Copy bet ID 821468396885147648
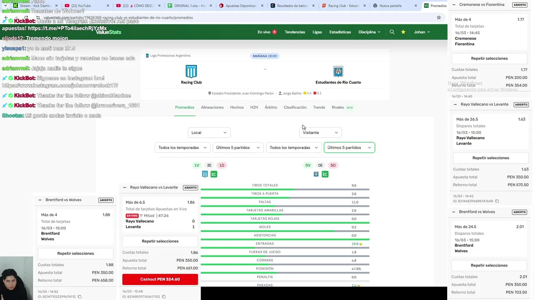The width and height of the screenshot is (534, 300). tap(497, 201)
